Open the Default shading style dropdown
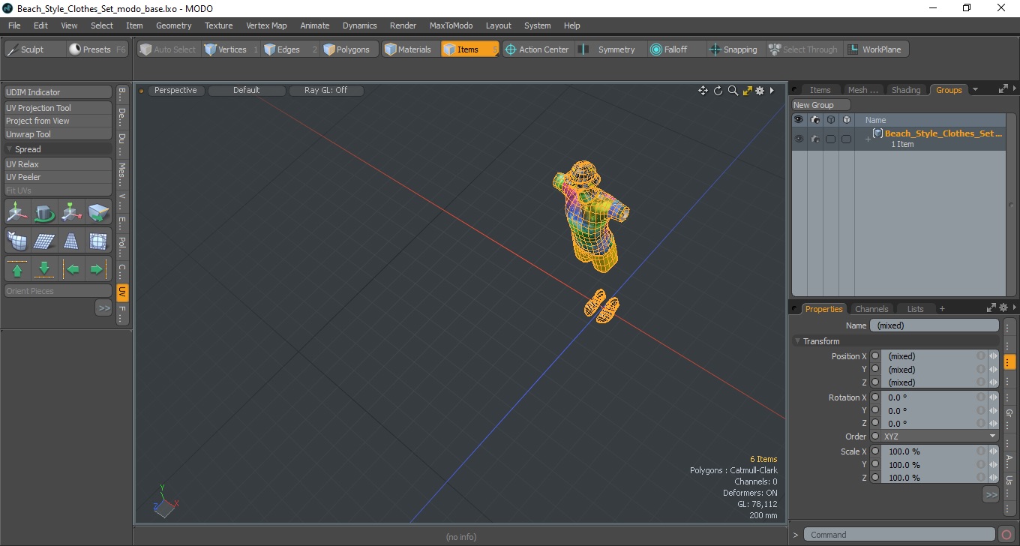Image resolution: width=1020 pixels, height=546 pixels. 247,91
